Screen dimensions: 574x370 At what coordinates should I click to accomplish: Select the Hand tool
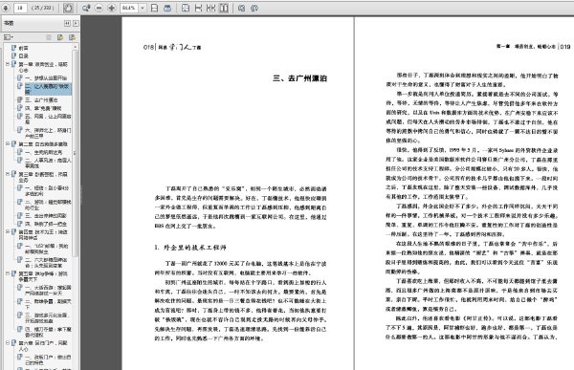click(x=68, y=8)
